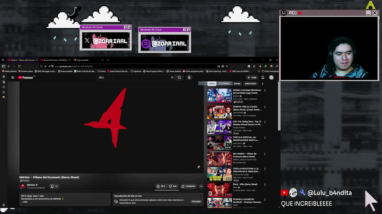382x214 pixels.
Task: Show more filter chips with right arrow
Action: tap(262, 84)
